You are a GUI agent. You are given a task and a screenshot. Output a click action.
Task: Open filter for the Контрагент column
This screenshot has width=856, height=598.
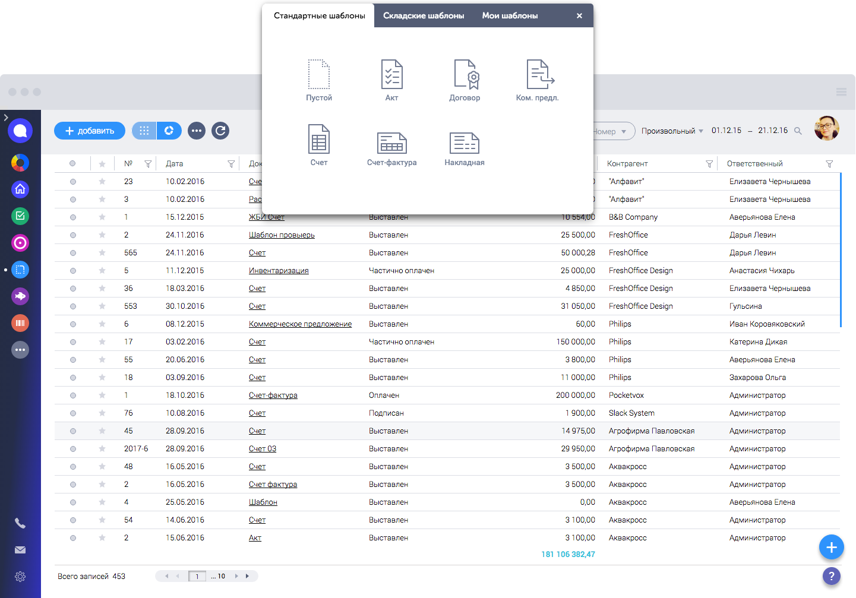[709, 164]
